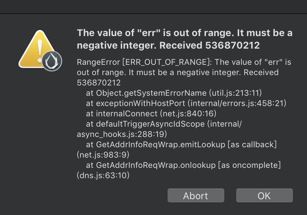Click the dialog's top title bar strip
Screen dimensions: 307x215
coord(153,7)
